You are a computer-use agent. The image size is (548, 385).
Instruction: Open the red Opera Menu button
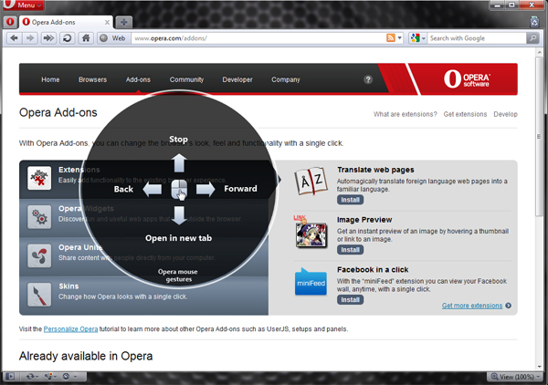point(23,5)
